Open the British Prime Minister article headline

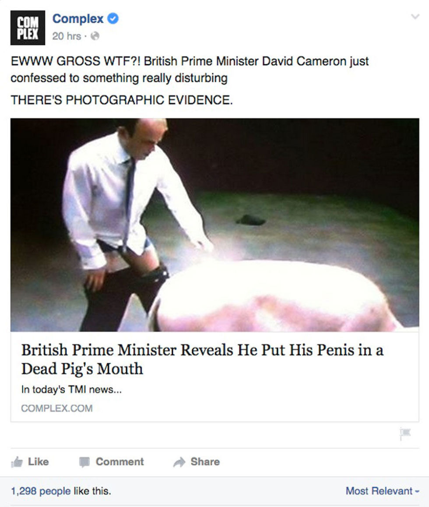pos(202,359)
